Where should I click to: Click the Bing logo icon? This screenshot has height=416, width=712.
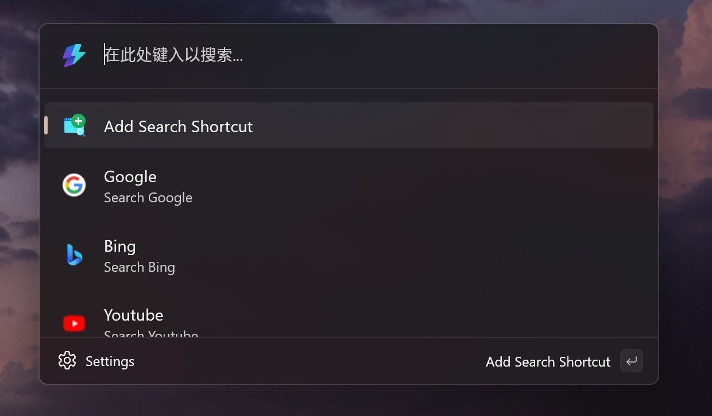[74, 255]
